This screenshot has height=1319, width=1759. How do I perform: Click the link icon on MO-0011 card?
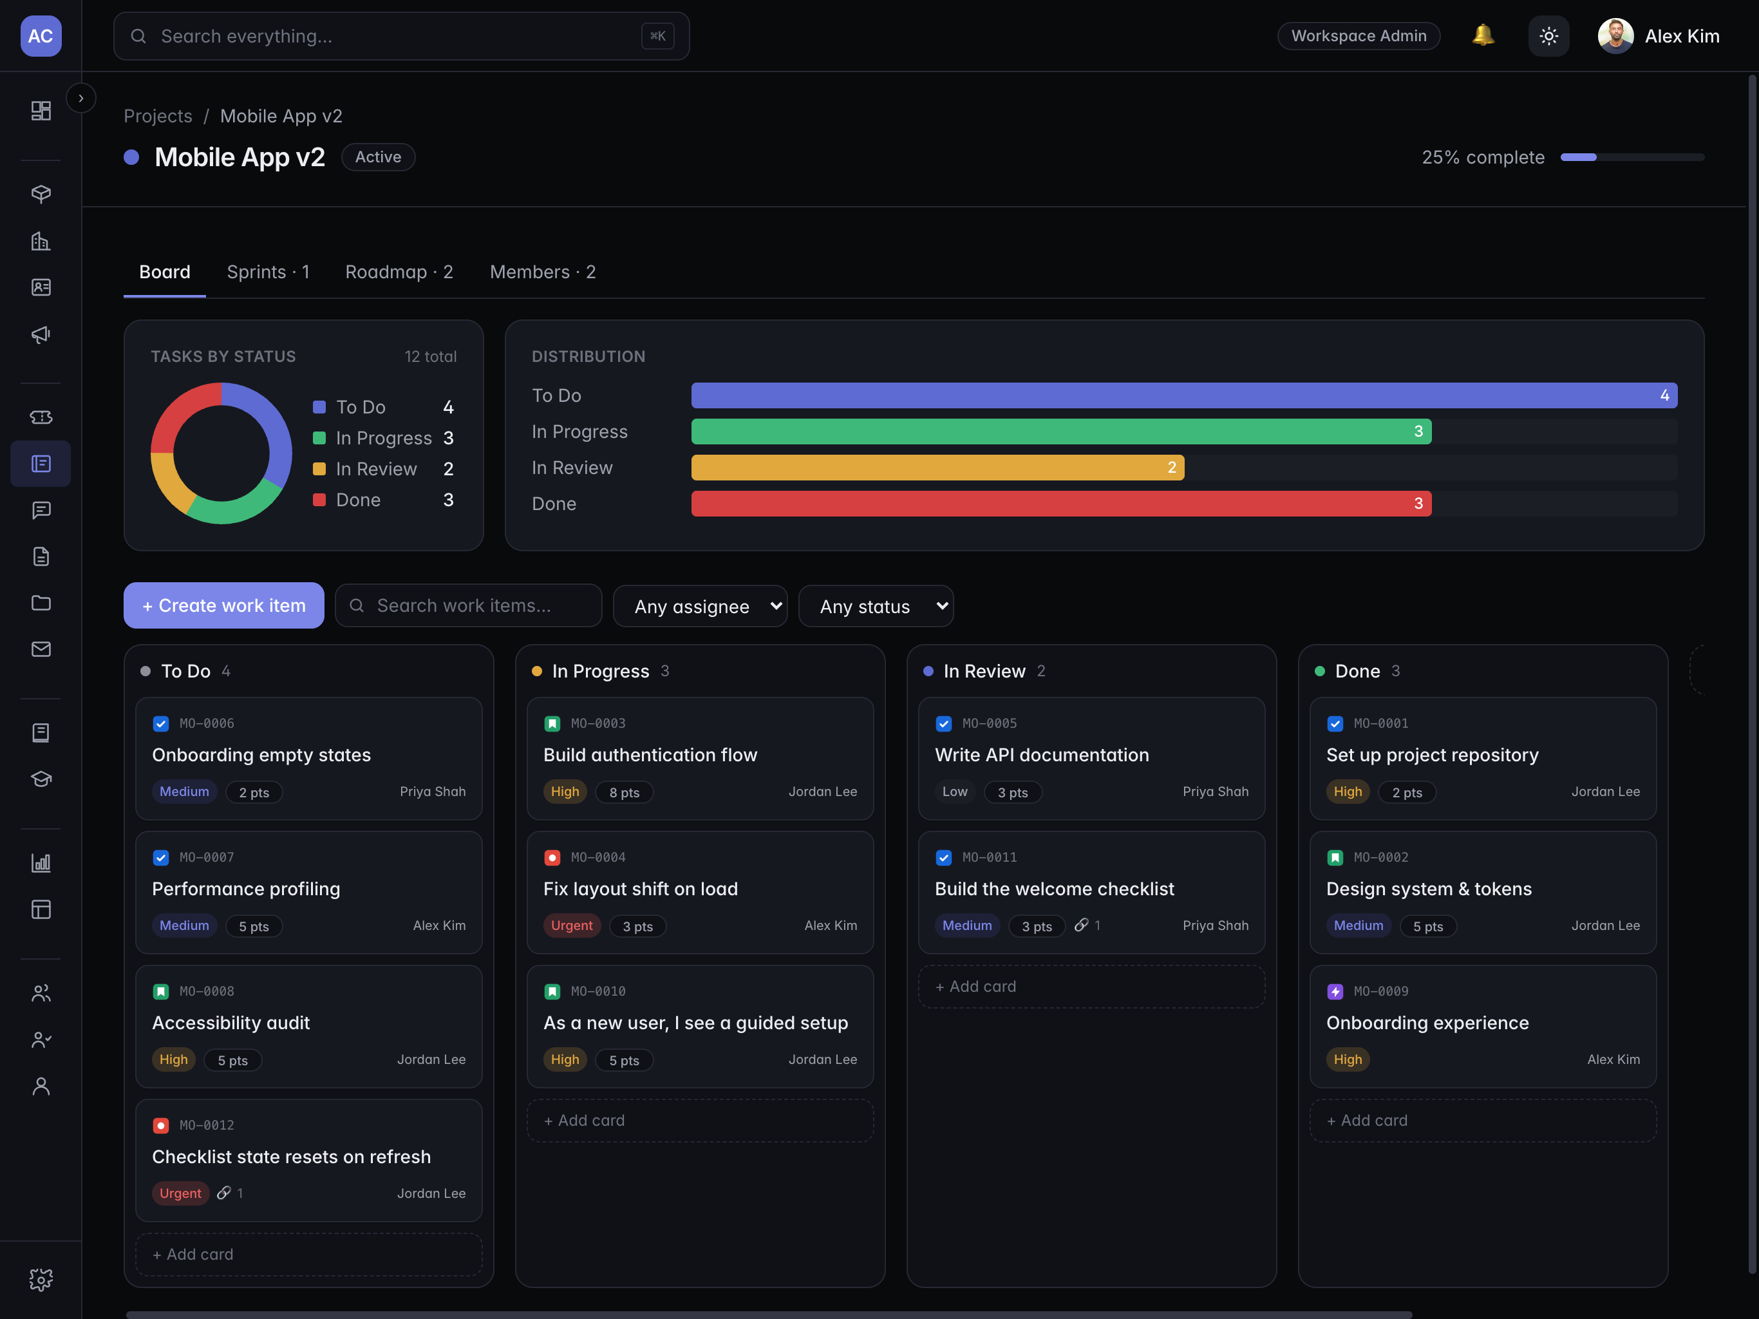[x=1082, y=924]
